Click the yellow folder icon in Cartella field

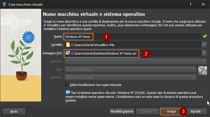tap(68, 45)
